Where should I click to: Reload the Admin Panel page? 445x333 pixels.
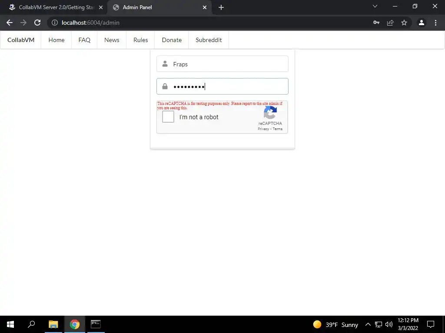pyautogui.click(x=37, y=23)
